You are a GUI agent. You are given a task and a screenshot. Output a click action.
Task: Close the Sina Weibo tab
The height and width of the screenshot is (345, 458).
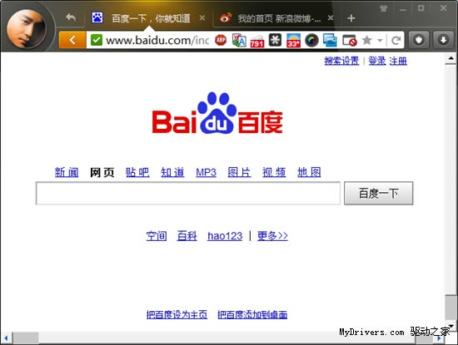[331, 18]
